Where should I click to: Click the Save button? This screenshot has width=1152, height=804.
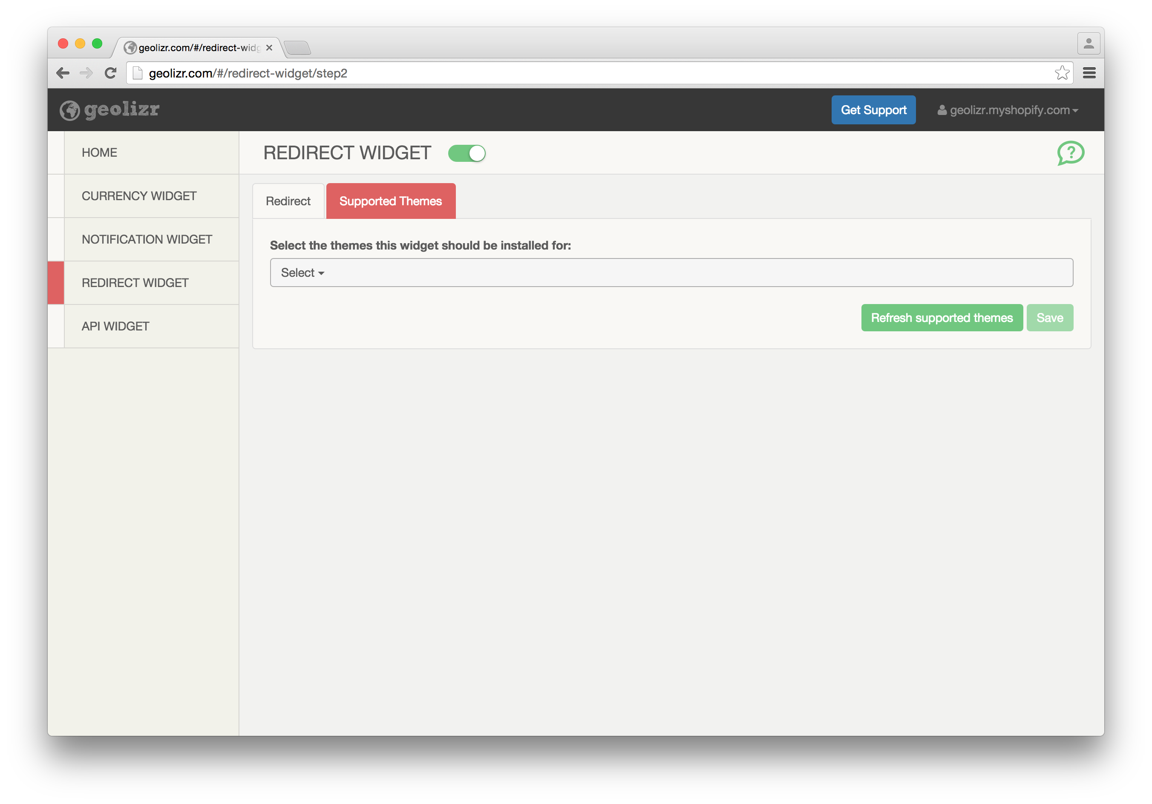1049,318
